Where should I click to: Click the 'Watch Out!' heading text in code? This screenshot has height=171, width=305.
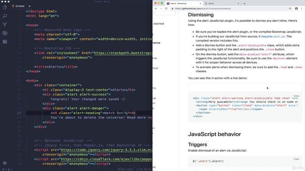(x=115, y=113)
